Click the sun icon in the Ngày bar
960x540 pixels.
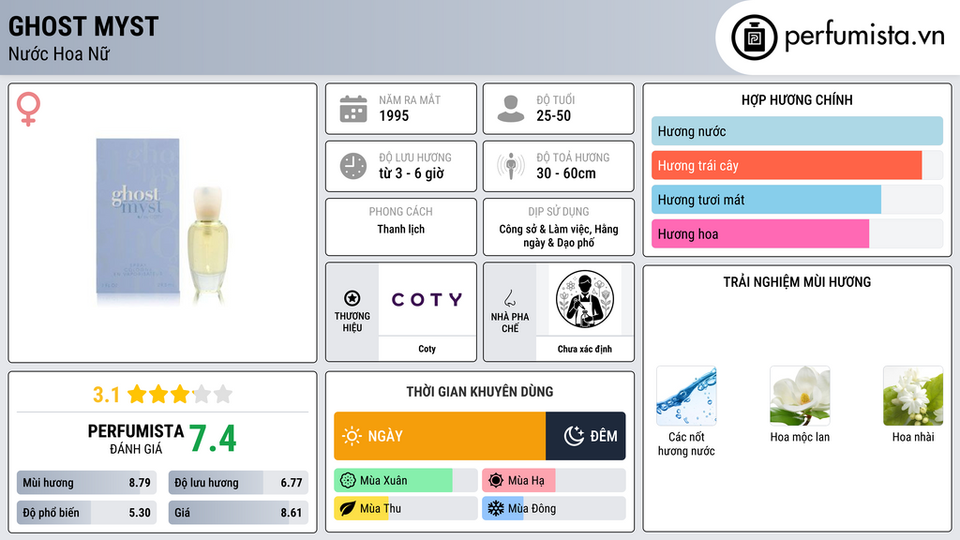click(352, 436)
